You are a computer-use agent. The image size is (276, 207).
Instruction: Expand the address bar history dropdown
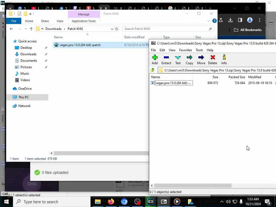tap(112, 29)
